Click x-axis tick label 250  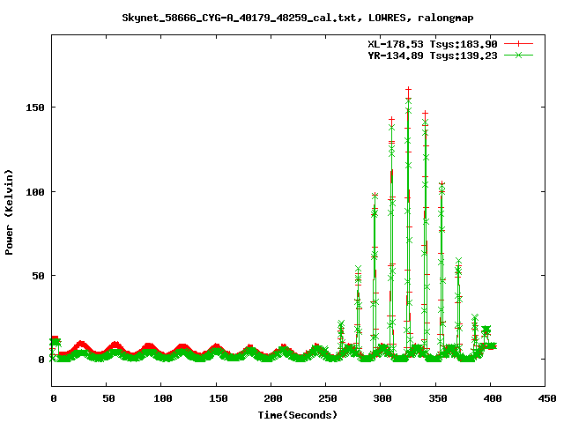[x=328, y=398]
